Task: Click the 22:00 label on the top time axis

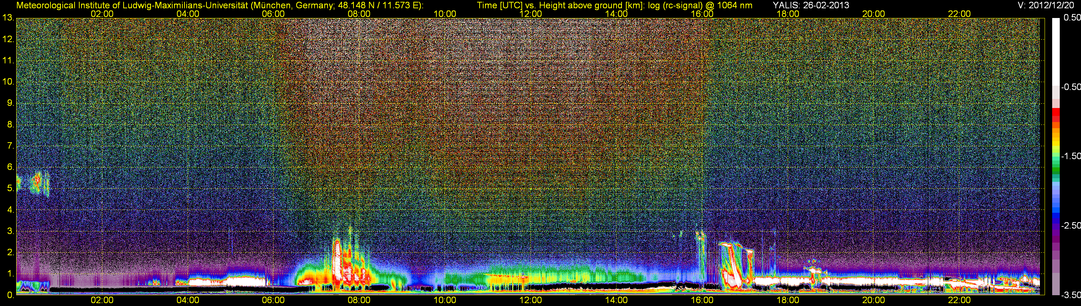Action: click(959, 14)
